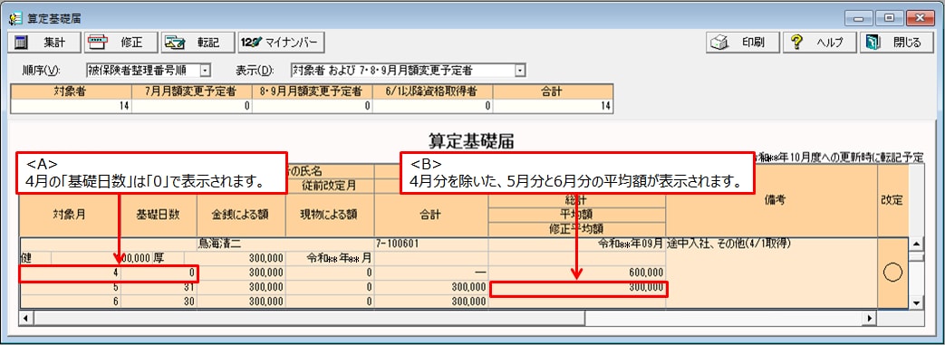Open the マイナンバー tool
Screen dimensions: 945x345
coord(282,43)
